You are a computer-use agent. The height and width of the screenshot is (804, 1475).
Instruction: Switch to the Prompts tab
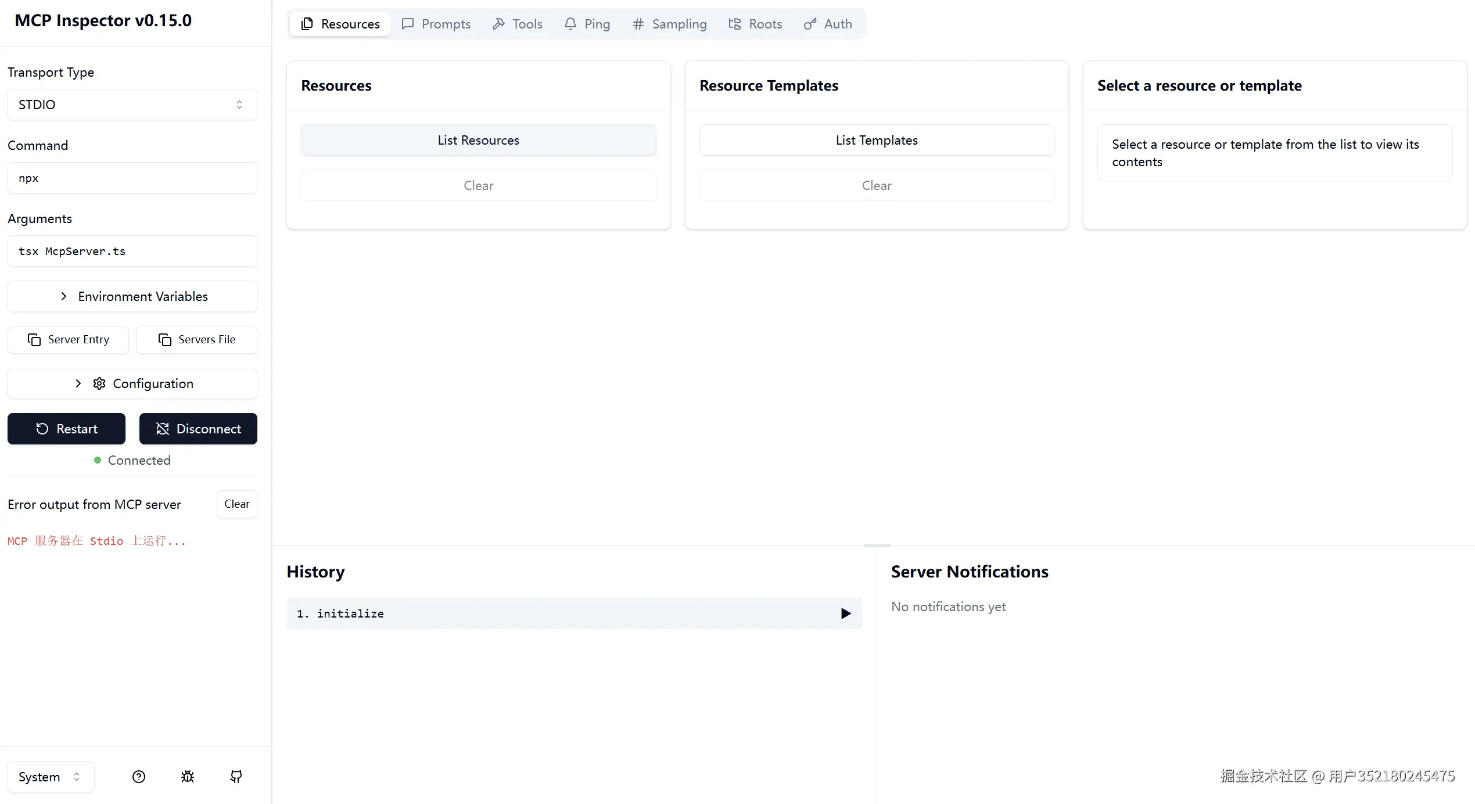436,24
